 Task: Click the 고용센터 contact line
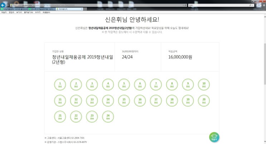64,138
